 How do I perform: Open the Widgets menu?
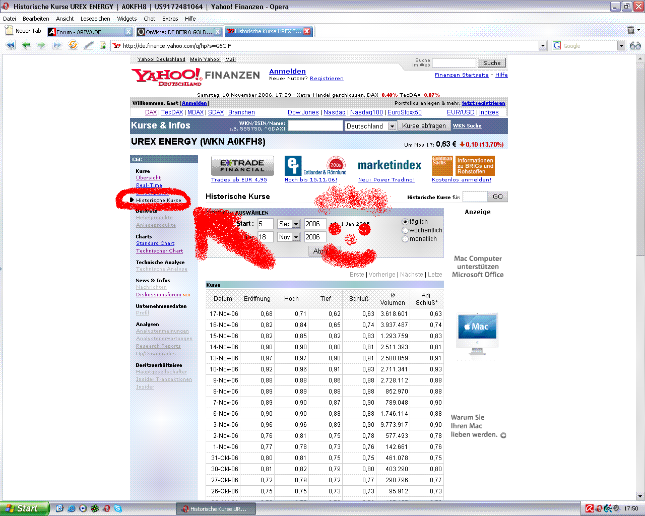127,19
